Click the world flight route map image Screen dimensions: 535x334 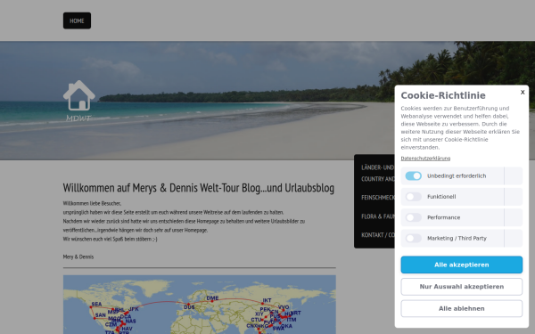[x=199, y=305]
